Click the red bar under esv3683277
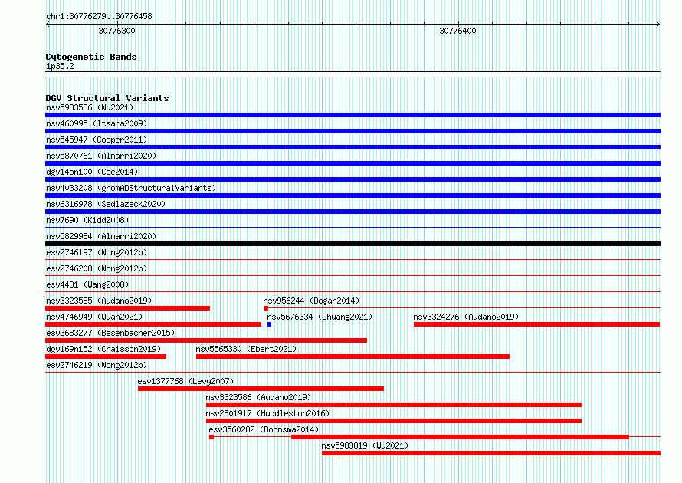This screenshot has width=682, height=483. [206, 340]
